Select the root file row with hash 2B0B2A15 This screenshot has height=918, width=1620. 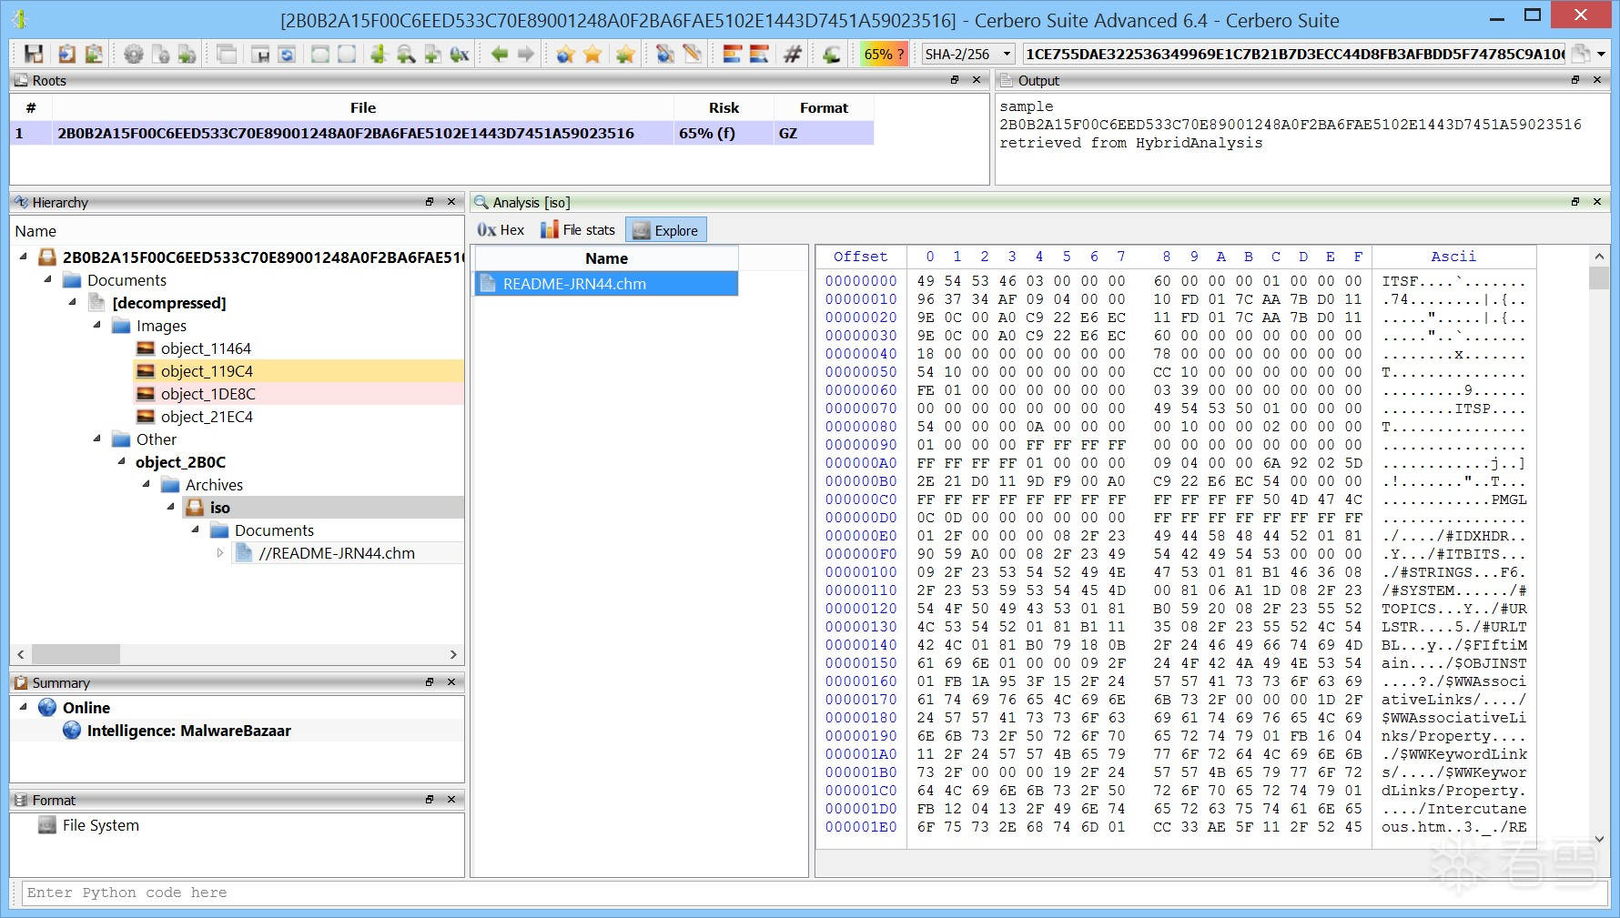(442, 133)
